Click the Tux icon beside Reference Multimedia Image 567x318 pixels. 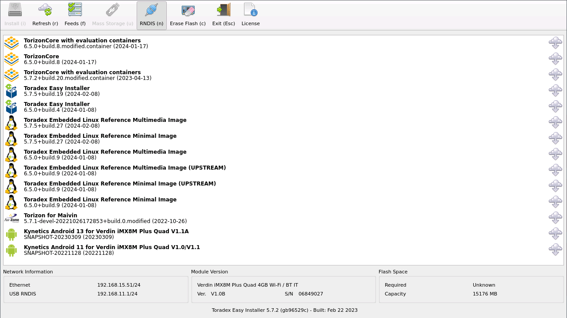(x=11, y=123)
